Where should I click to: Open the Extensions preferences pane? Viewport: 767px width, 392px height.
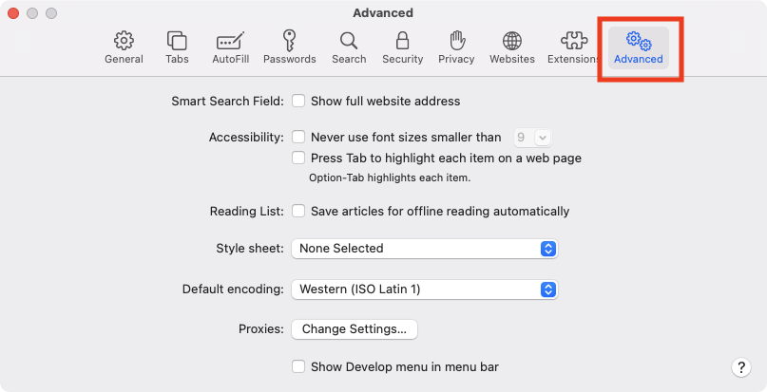pos(573,47)
